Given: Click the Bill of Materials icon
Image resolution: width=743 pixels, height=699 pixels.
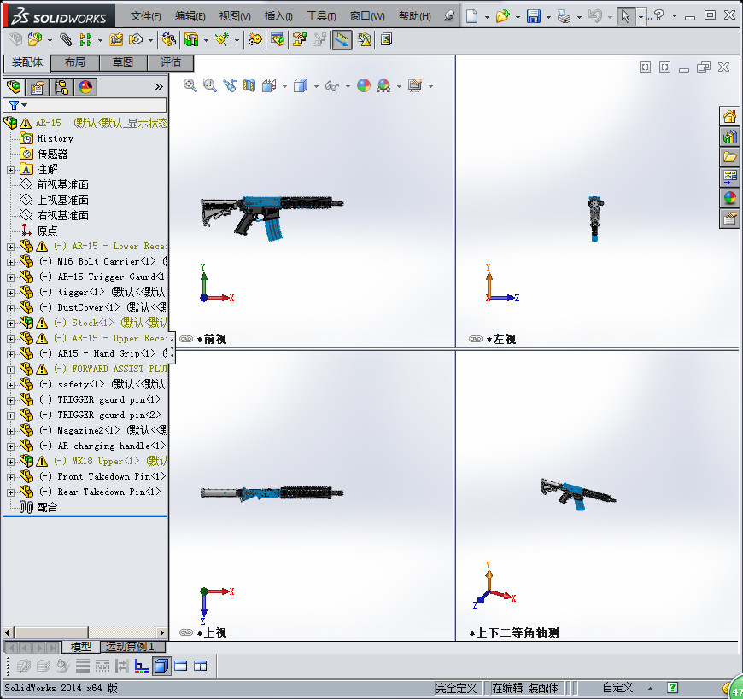Looking at the screenshot, I should coord(278,39).
